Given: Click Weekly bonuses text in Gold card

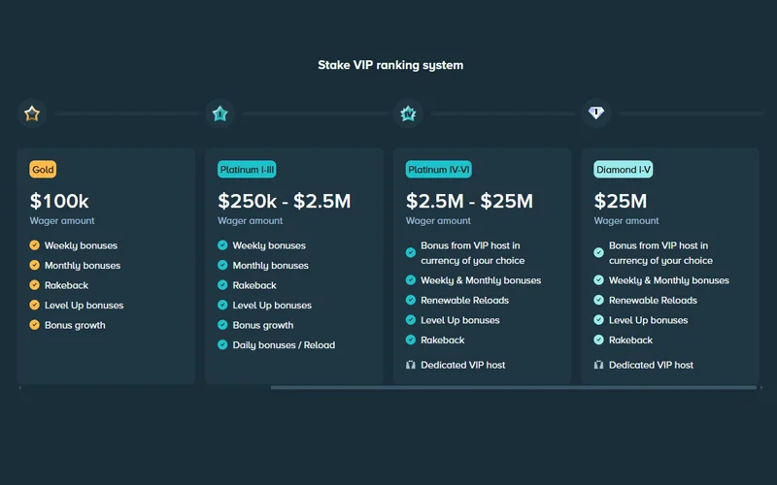Looking at the screenshot, I should [81, 245].
